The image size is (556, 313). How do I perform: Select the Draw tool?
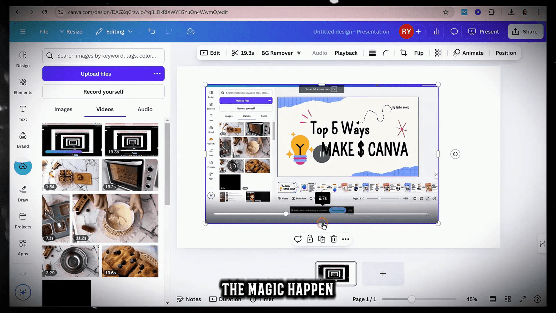click(23, 194)
